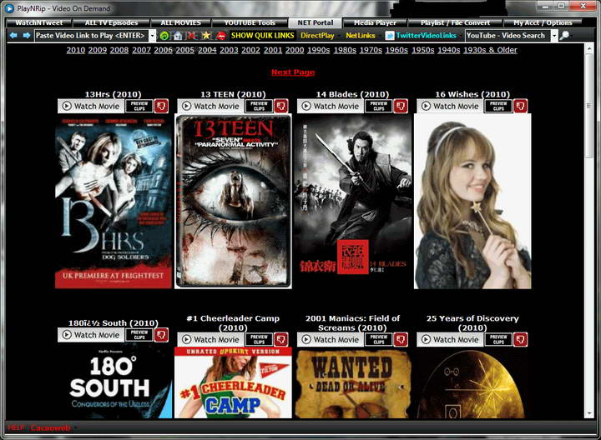The height and width of the screenshot is (440, 601).
Task: Click the vertical scrollbar down arrow
Action: point(589,414)
